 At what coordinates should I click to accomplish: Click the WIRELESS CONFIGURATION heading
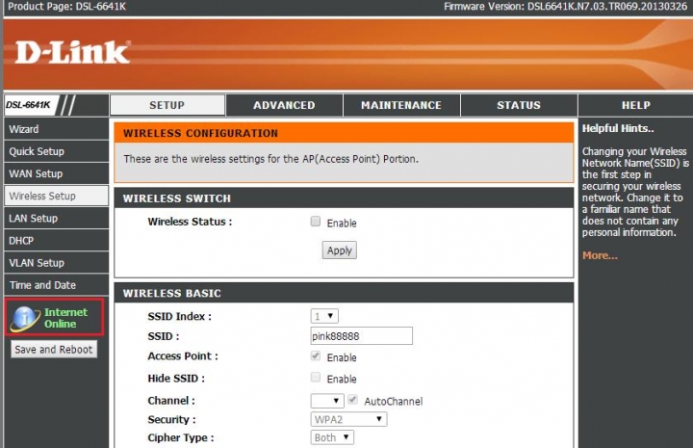200,133
